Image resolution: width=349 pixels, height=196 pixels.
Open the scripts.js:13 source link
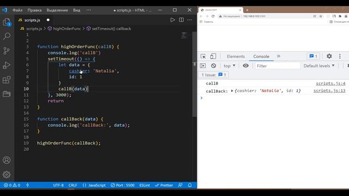point(329,91)
